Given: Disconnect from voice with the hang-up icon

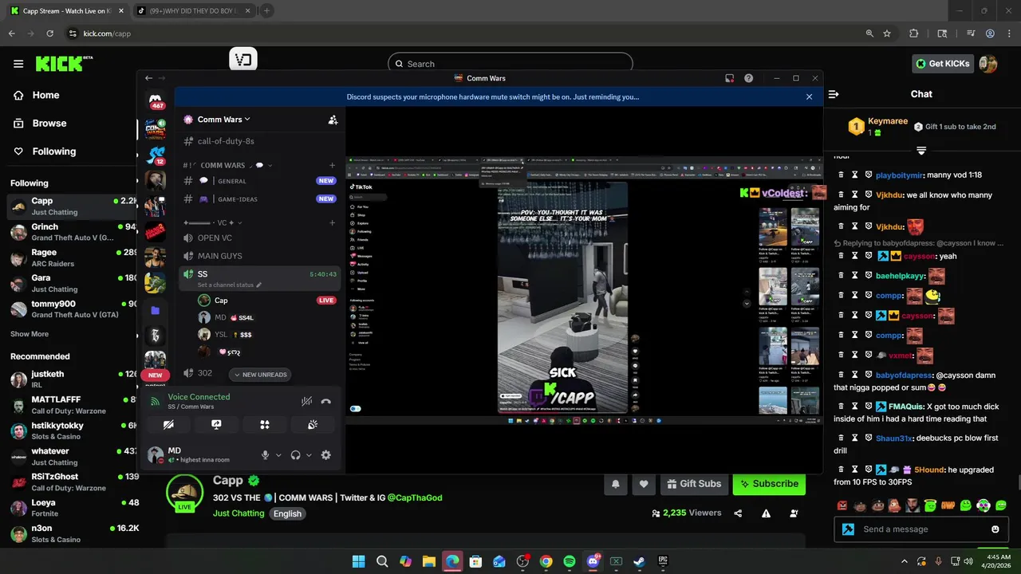Looking at the screenshot, I should (325, 402).
